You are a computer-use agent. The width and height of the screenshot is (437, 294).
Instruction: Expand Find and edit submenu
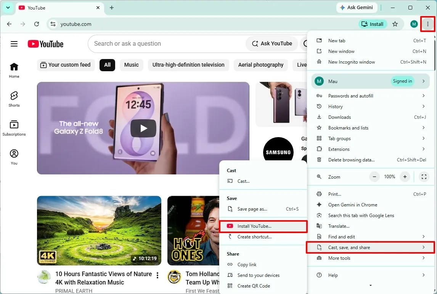pyautogui.click(x=371, y=236)
